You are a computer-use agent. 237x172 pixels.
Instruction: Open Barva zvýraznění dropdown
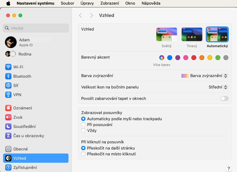[x=204, y=76]
